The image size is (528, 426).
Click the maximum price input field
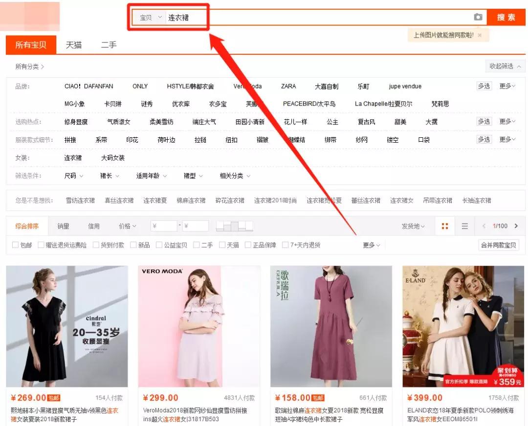coord(195,226)
